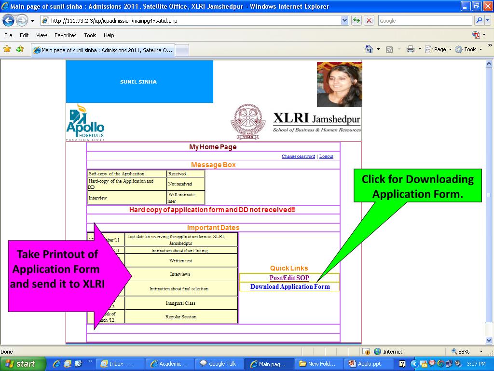Click the vertical scrollbar up arrow

coord(489,63)
